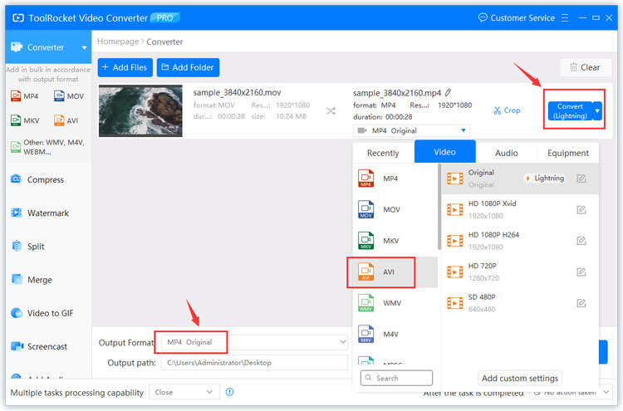The image size is (623, 411).
Task: Click the MKV bulk add icon in sidebar
Action: pyautogui.click(x=25, y=120)
